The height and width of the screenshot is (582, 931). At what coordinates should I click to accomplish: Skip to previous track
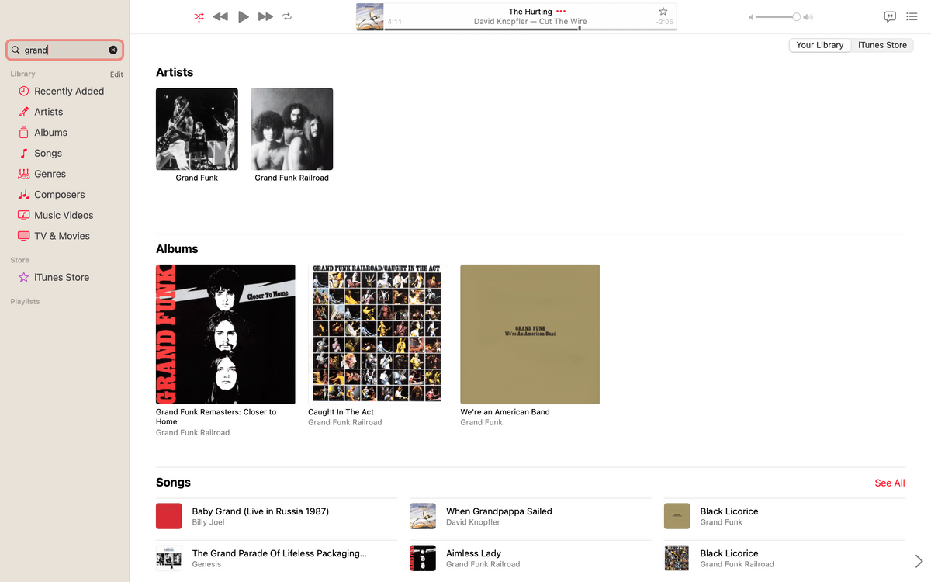point(220,16)
